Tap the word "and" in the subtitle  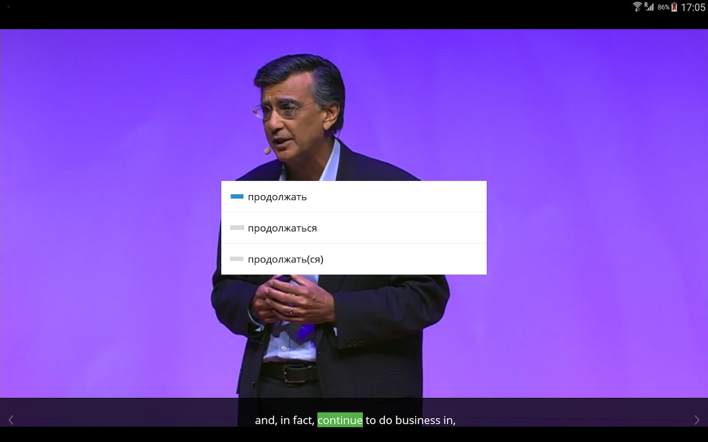coord(265,420)
